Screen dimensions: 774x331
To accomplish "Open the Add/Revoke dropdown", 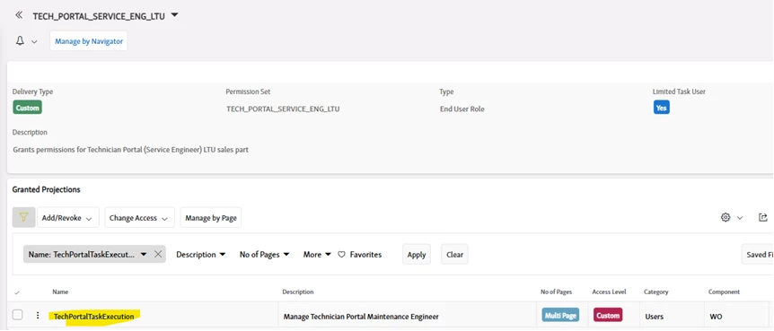I will click(x=68, y=218).
